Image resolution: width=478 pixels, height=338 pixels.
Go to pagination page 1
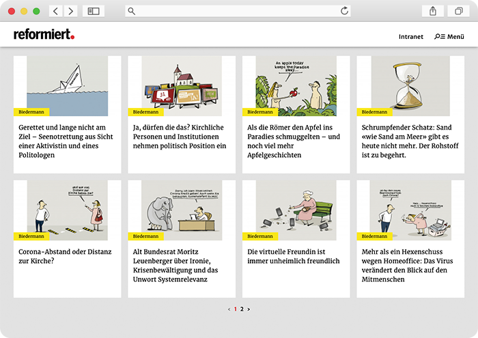(236, 309)
